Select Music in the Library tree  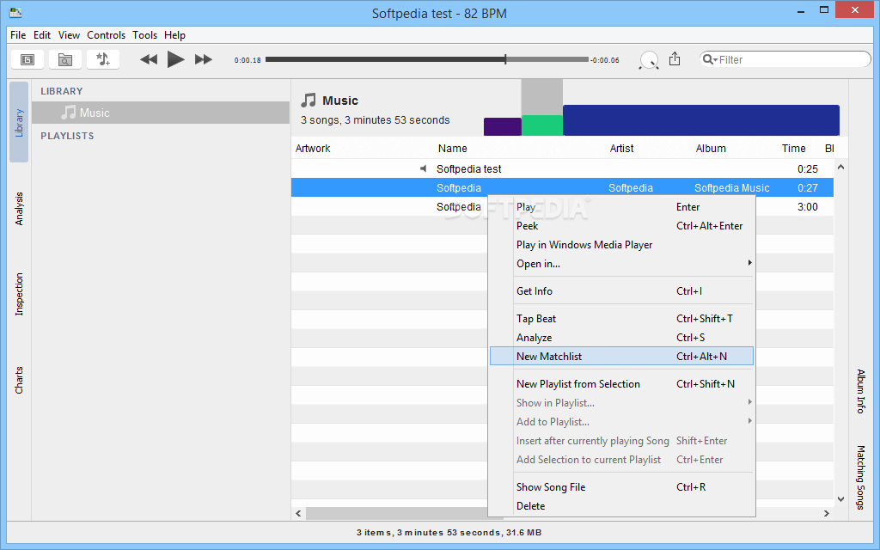point(161,113)
